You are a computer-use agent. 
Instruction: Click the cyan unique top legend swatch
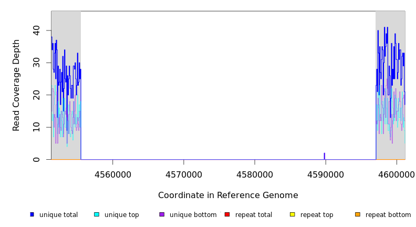coord(97,214)
